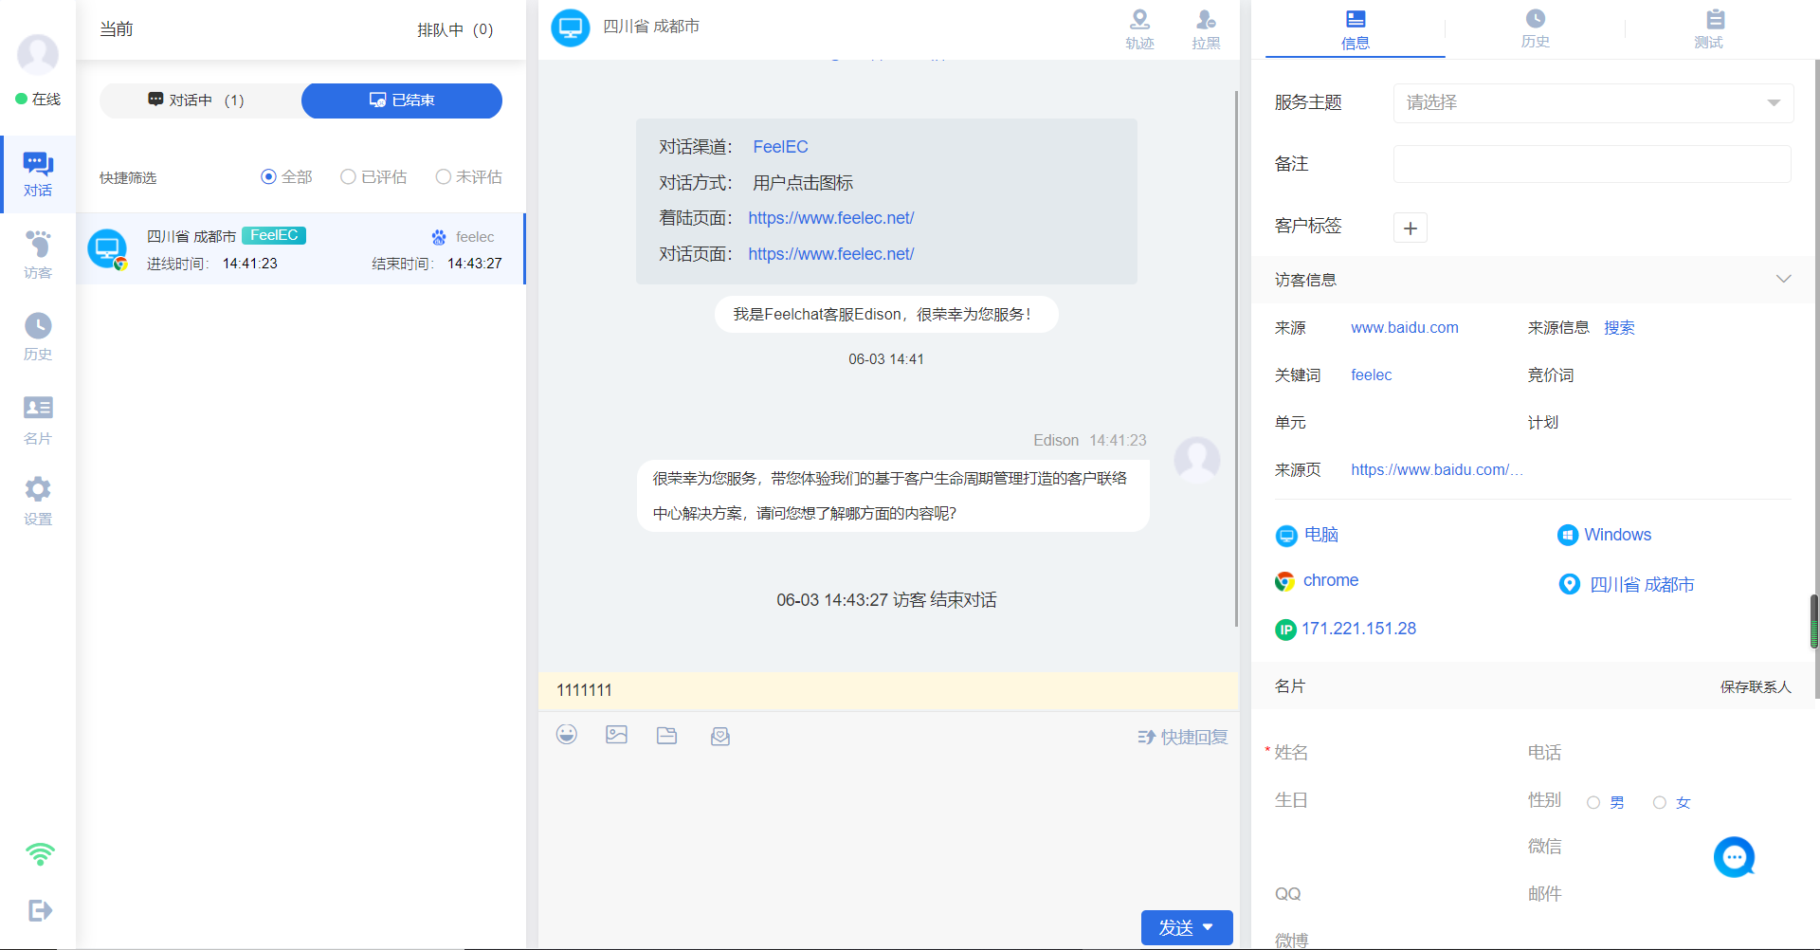The width and height of the screenshot is (1820, 950).
Task: Open the https://www.feelec.net/ 着陆页面 link
Action: (830, 218)
